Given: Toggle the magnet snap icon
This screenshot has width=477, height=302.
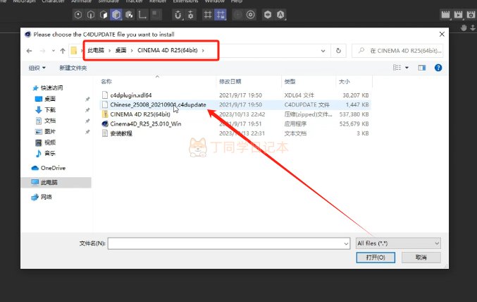Looking at the screenshot, I should 178,15.
